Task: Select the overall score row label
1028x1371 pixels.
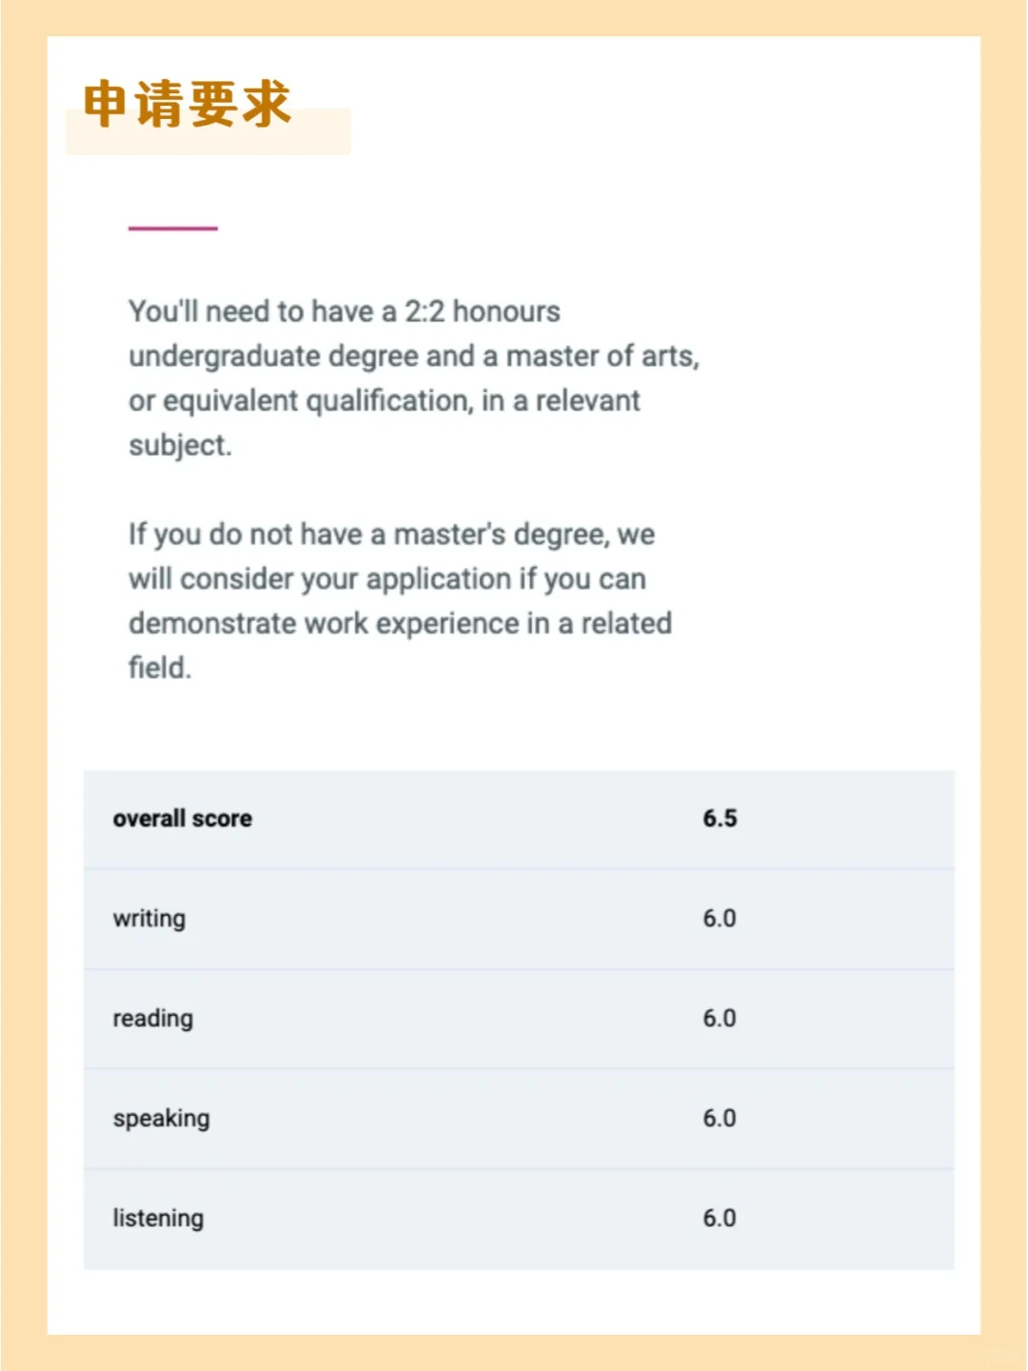Action: pyautogui.click(x=183, y=819)
